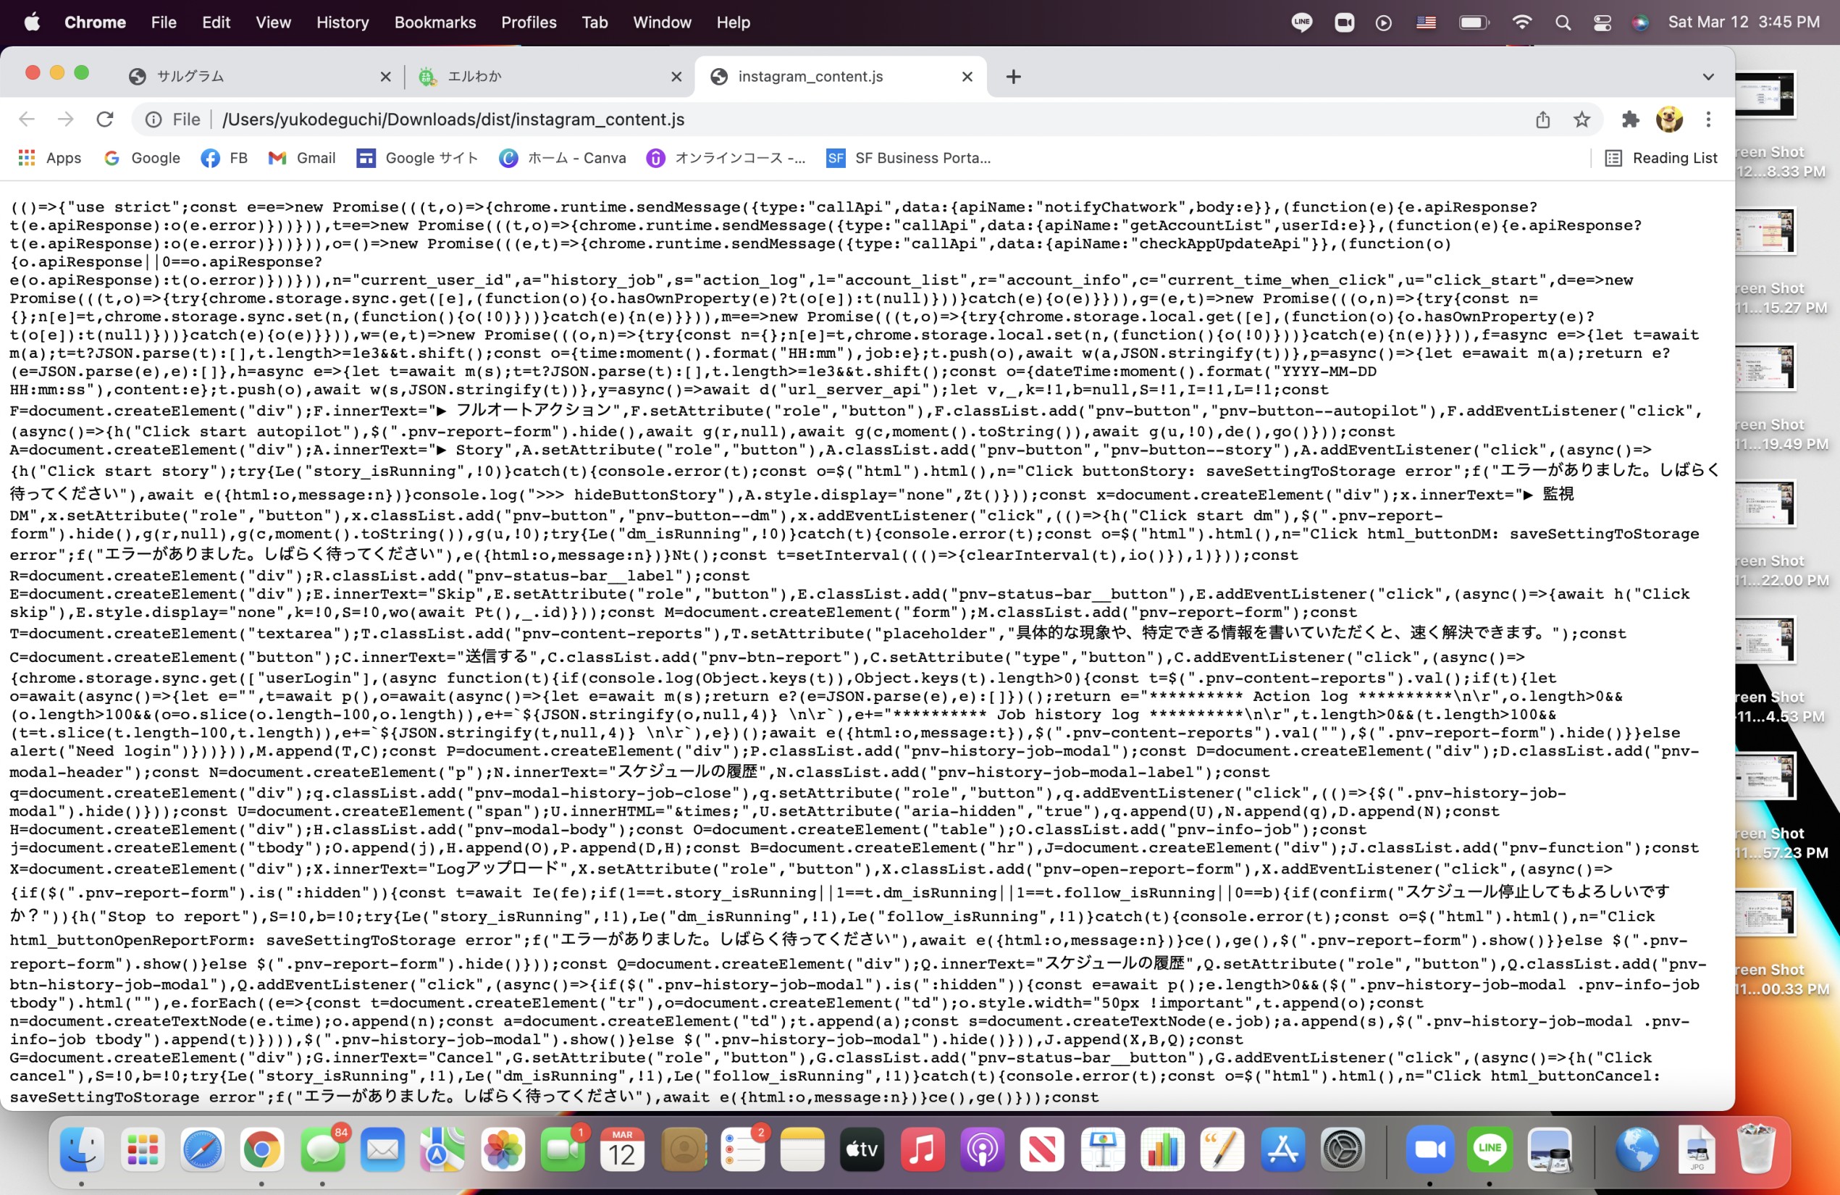Viewport: 1840px width, 1195px height.
Task: Open the Google bookmark
Action: pyautogui.click(x=142, y=158)
